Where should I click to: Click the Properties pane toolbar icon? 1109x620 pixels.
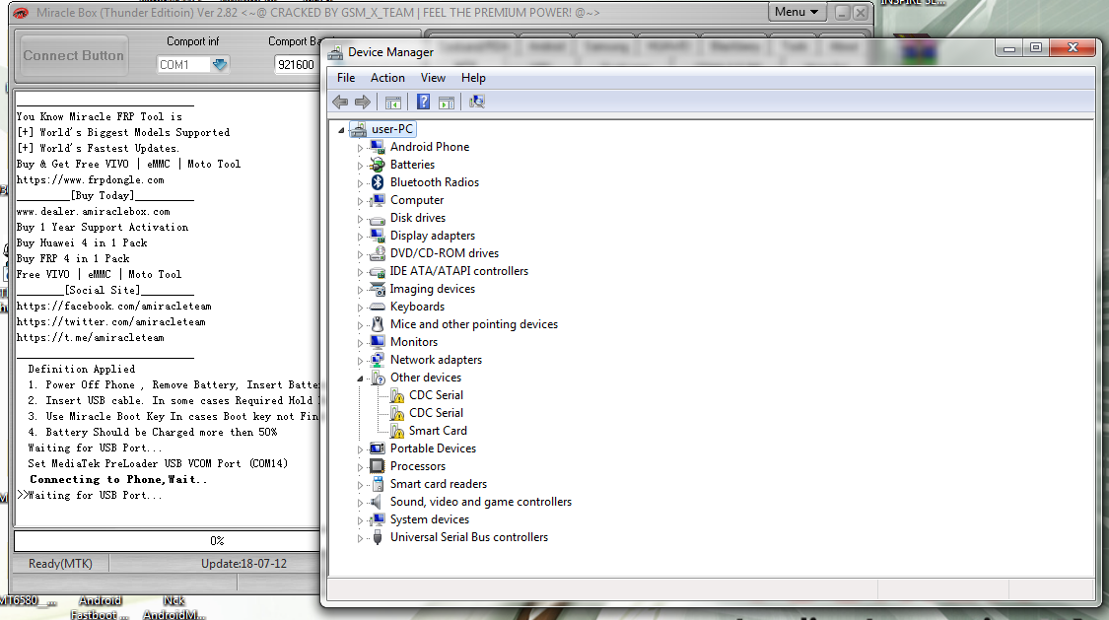pos(447,103)
